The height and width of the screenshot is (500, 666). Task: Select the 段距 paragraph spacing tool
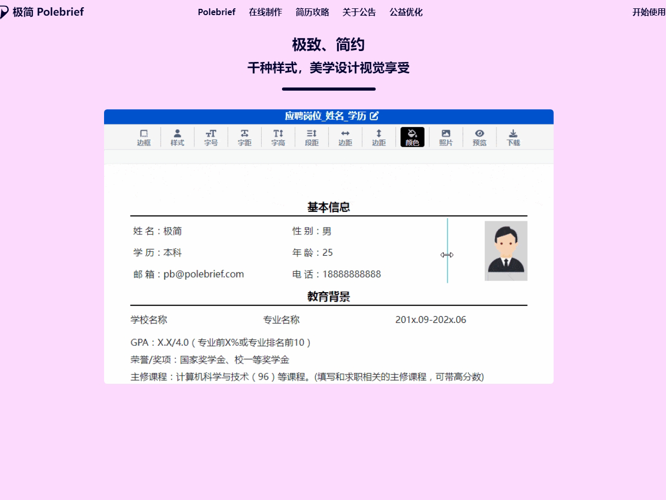(x=312, y=137)
